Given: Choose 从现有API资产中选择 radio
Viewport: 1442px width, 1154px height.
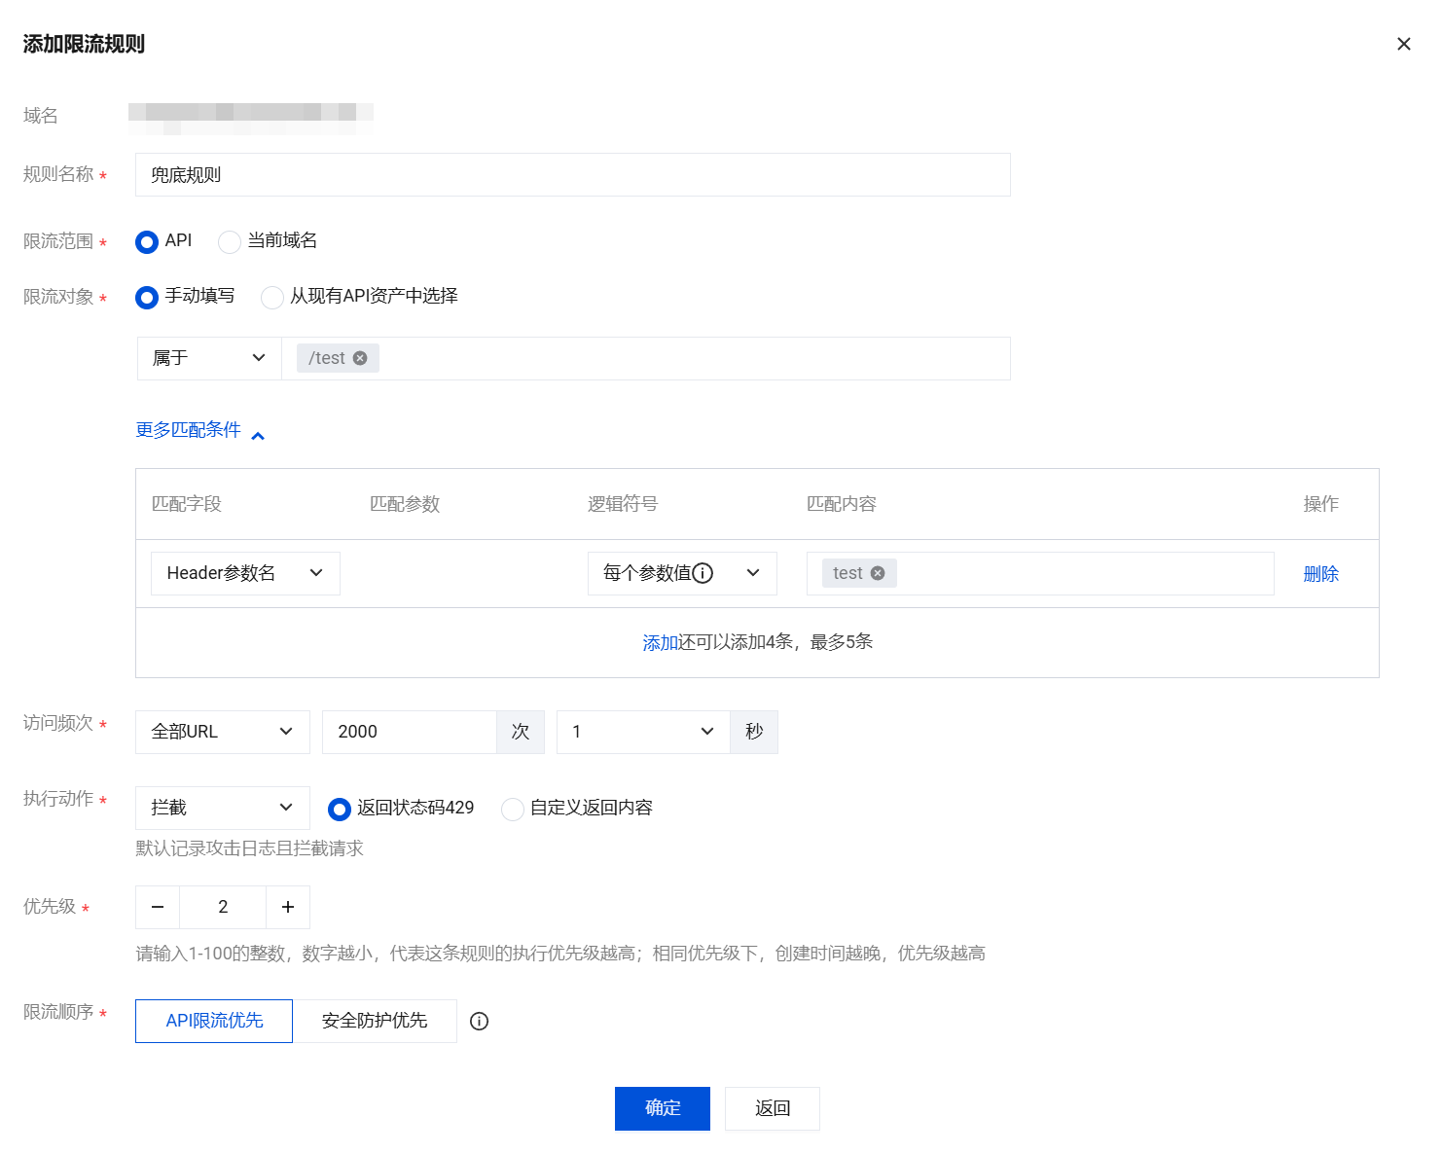Looking at the screenshot, I should [272, 297].
